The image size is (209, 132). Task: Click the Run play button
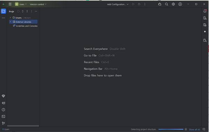(x=133, y=4)
